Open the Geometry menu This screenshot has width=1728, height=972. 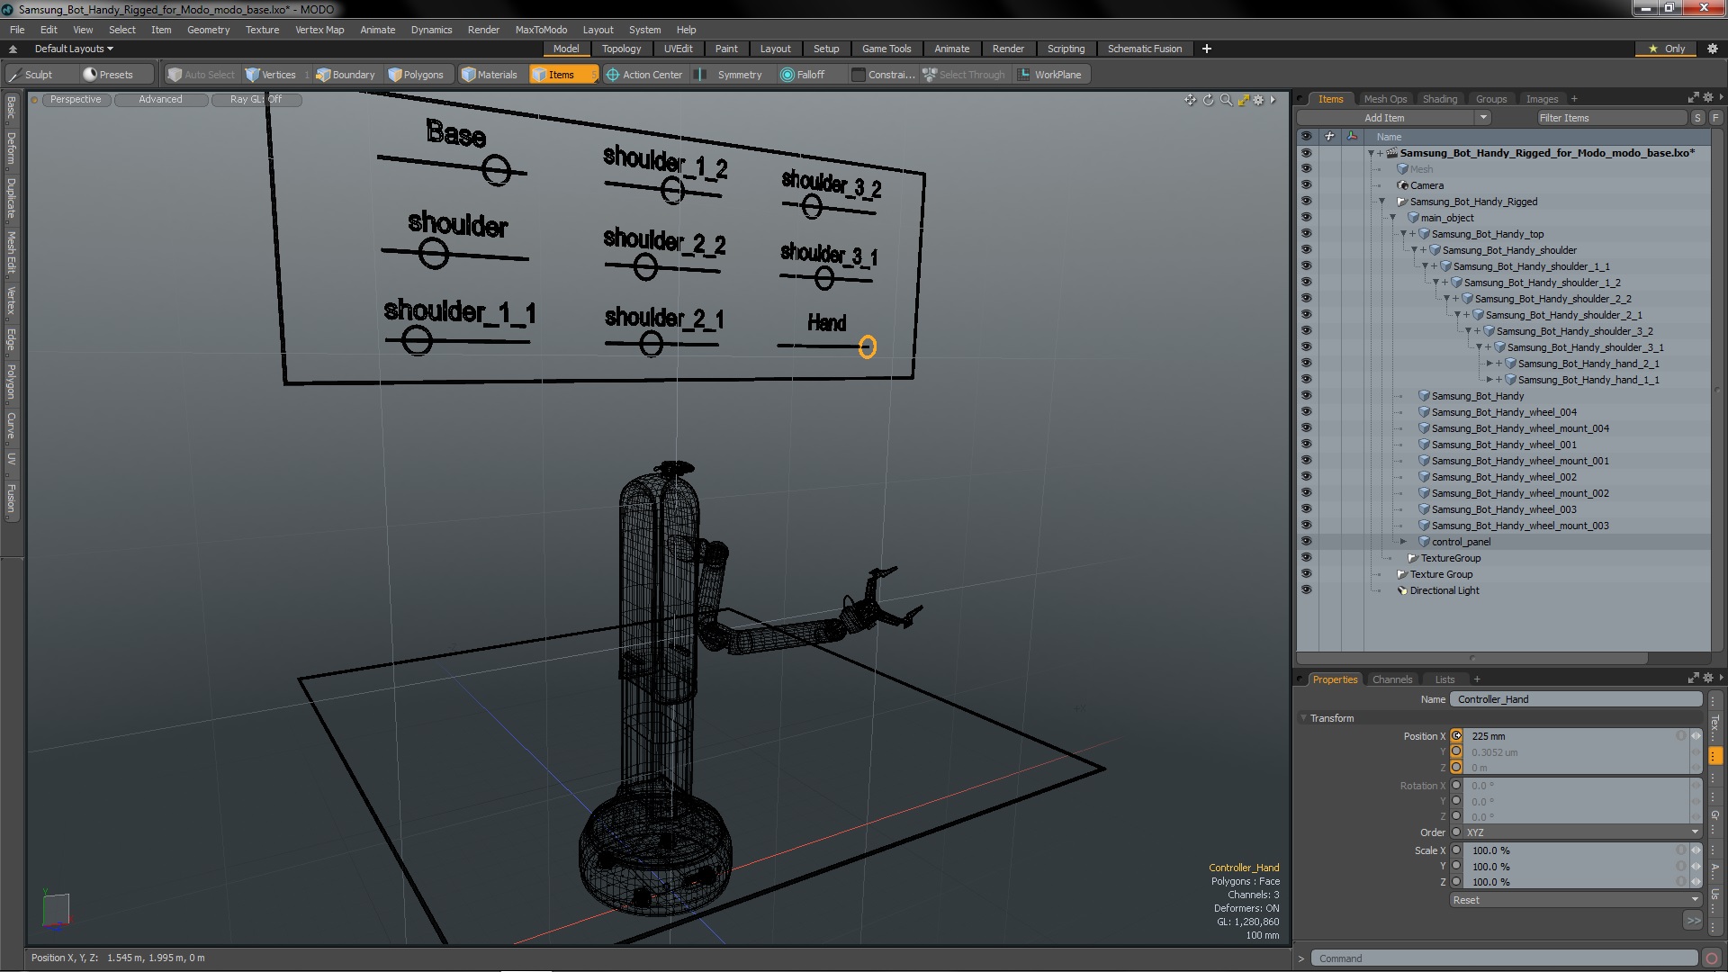[208, 30]
